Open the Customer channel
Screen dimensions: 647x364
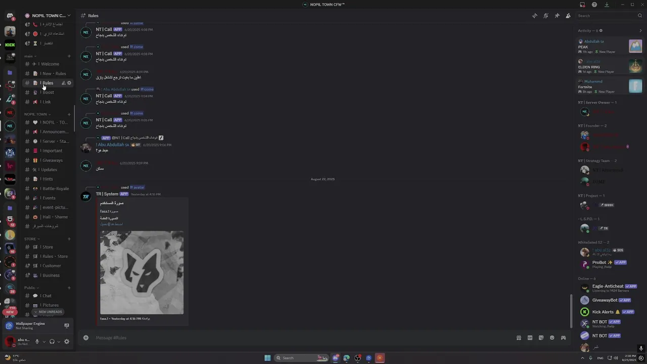point(49,266)
